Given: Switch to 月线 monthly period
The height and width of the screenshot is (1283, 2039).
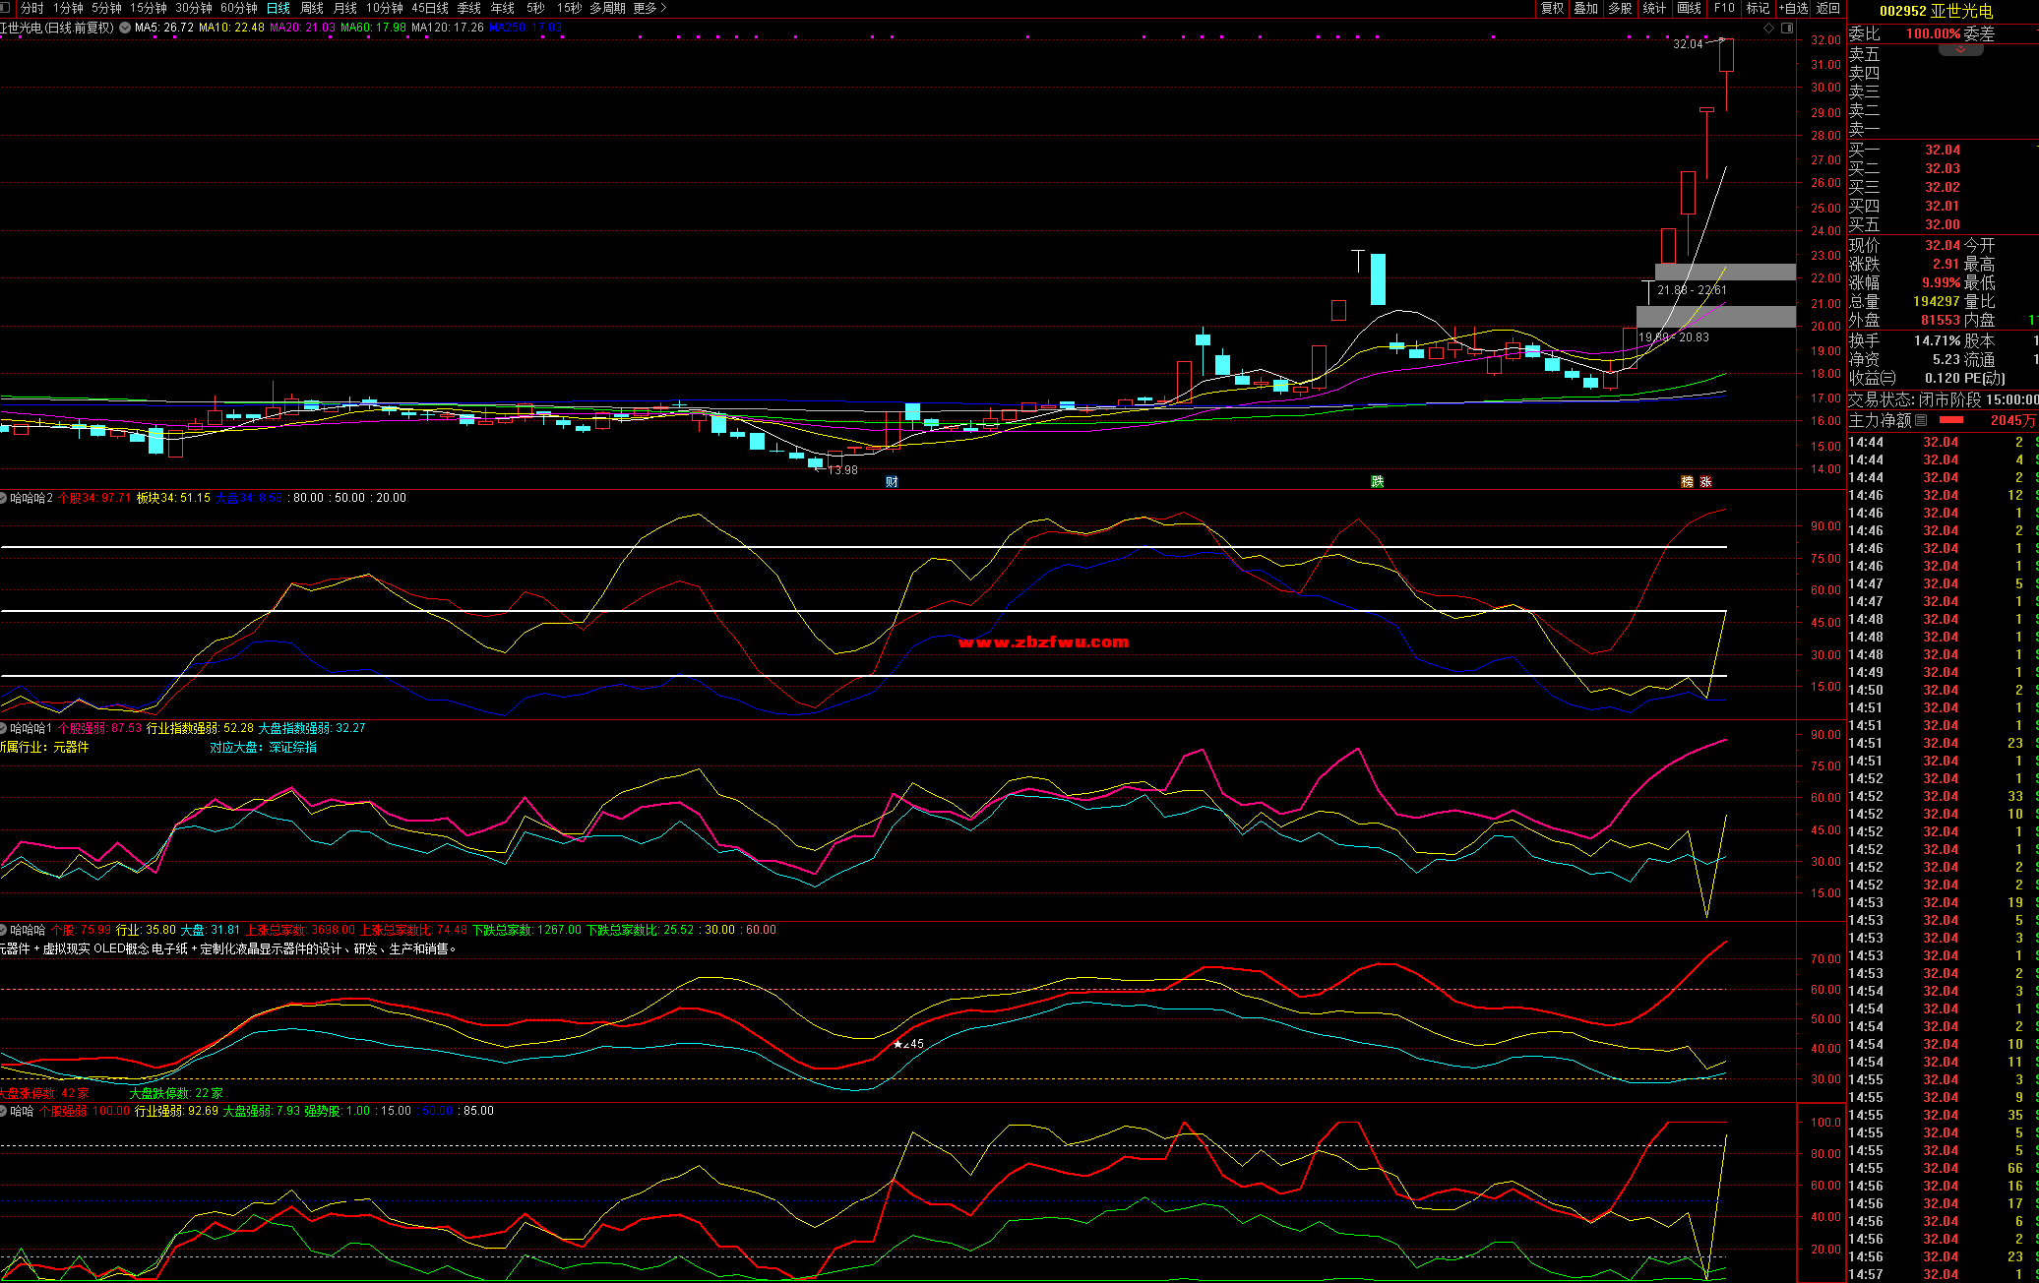Looking at the screenshot, I should (345, 8).
